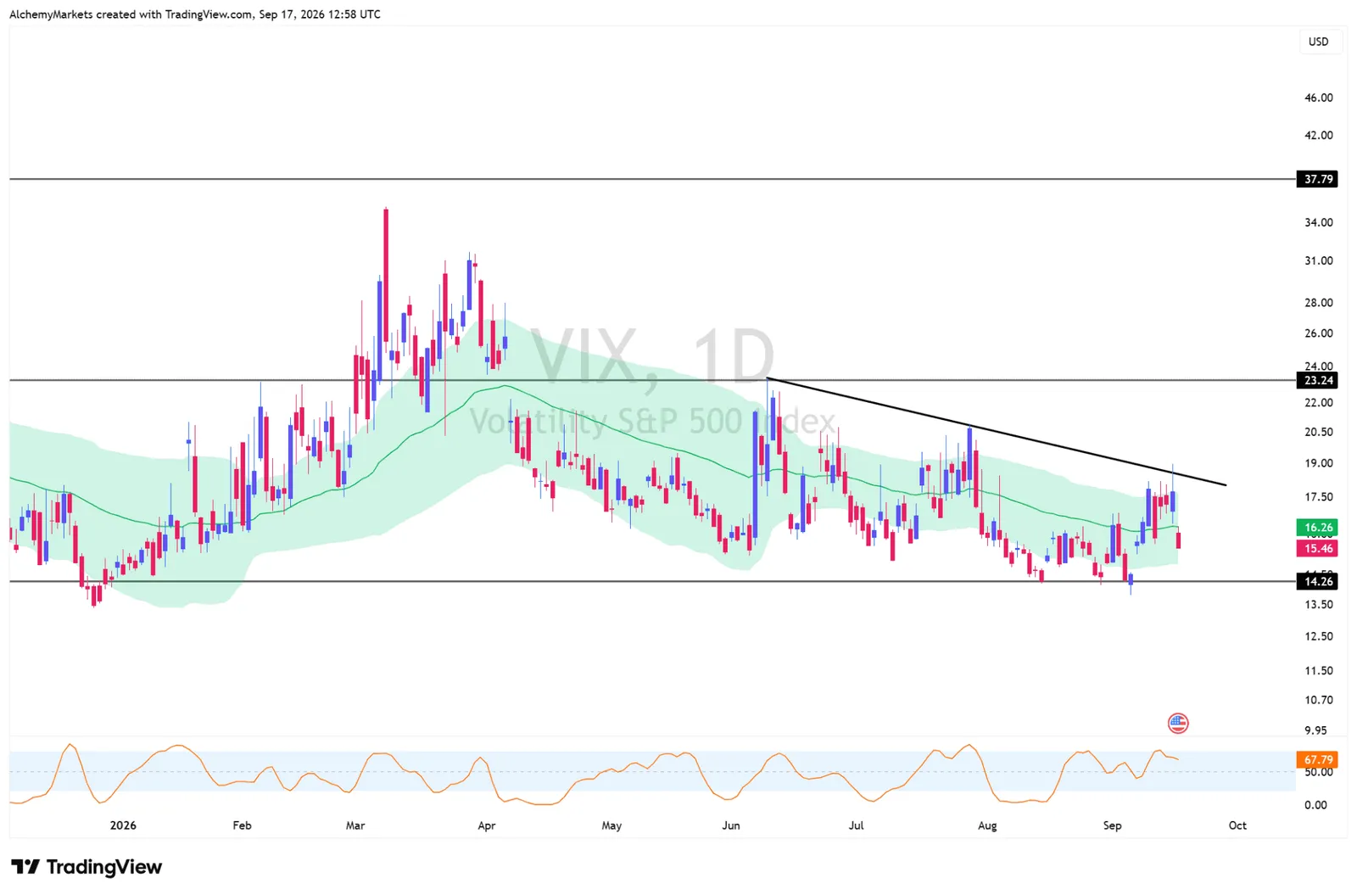This screenshot has width=1357, height=895.
Task: Select the 14.26 horizontal line price label
Action: [1318, 581]
